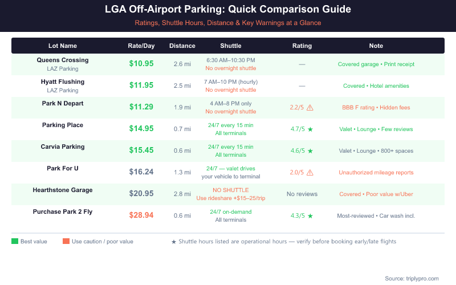The width and height of the screenshot is (456, 285).
Task: Click the $10.95 rate for Queens Crossing
Action: [141, 64]
